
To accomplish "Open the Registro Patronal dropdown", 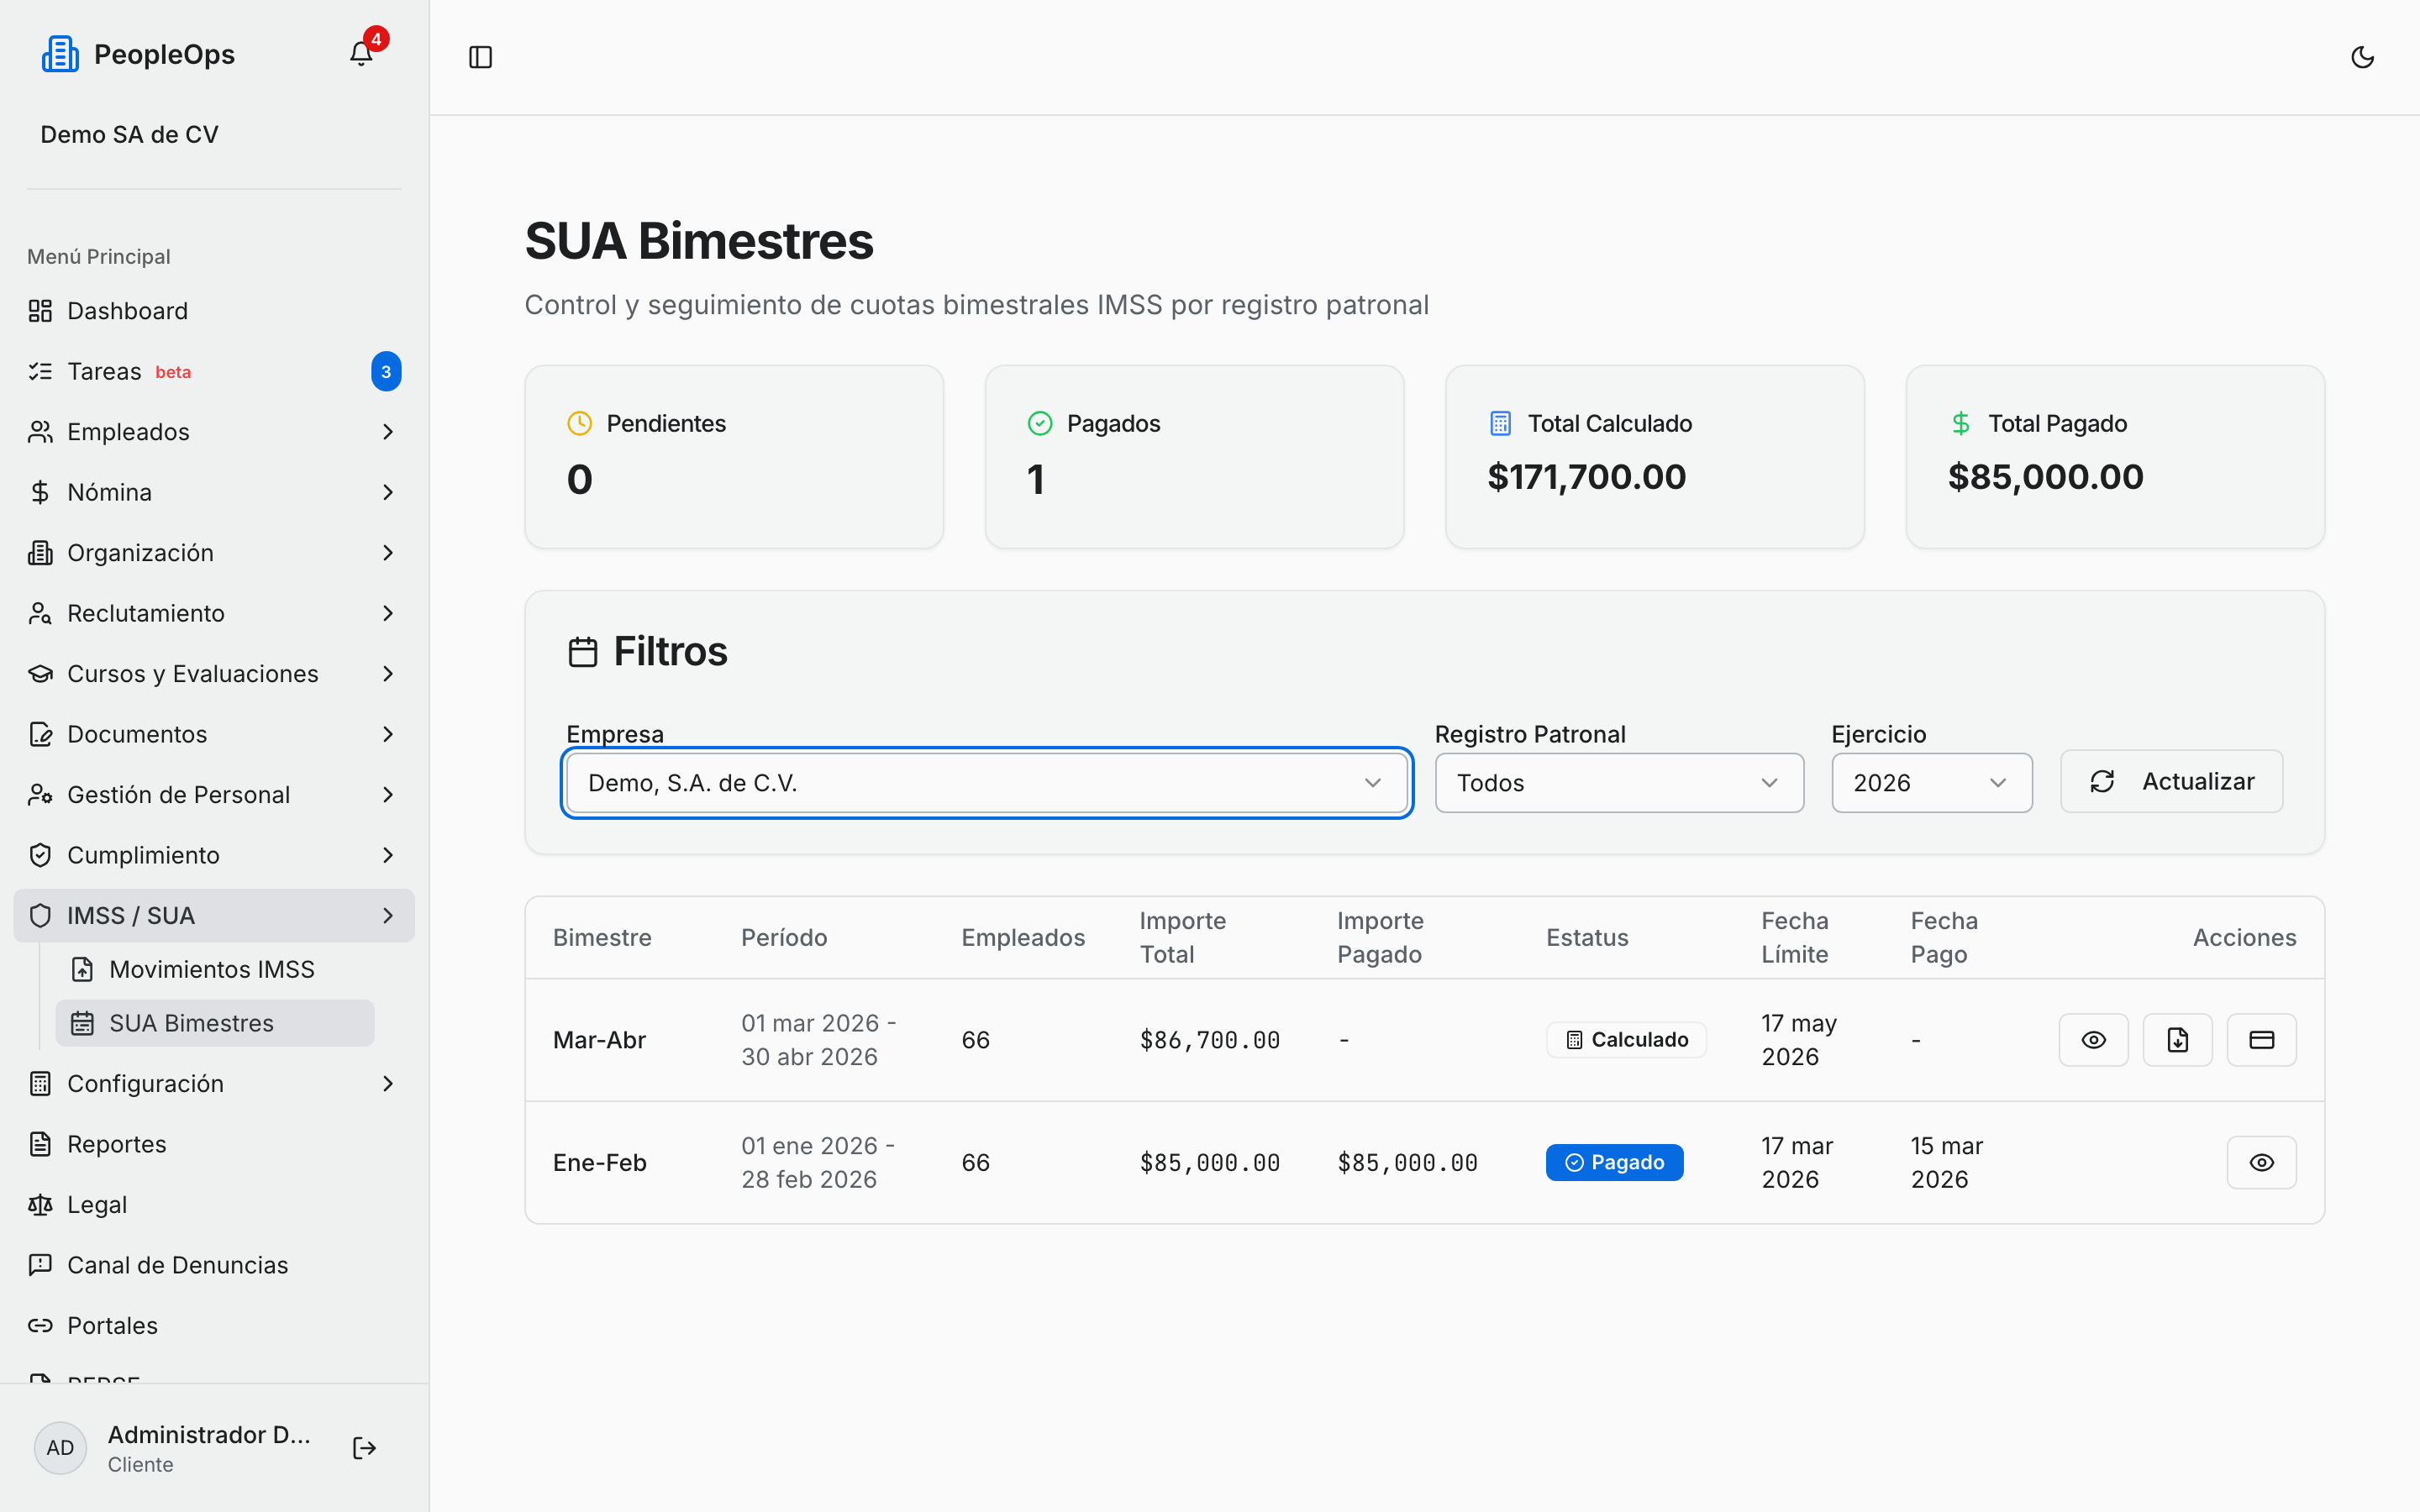I will [x=1619, y=783].
